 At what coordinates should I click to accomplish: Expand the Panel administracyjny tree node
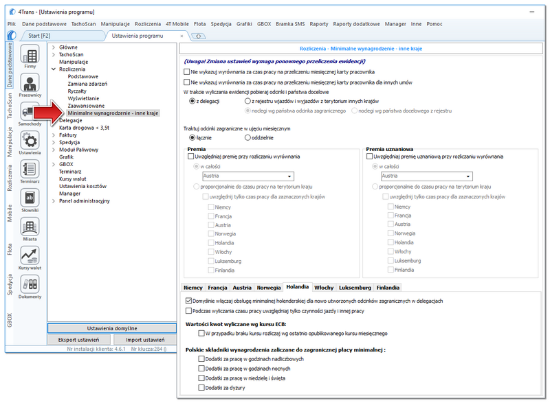[54, 201]
